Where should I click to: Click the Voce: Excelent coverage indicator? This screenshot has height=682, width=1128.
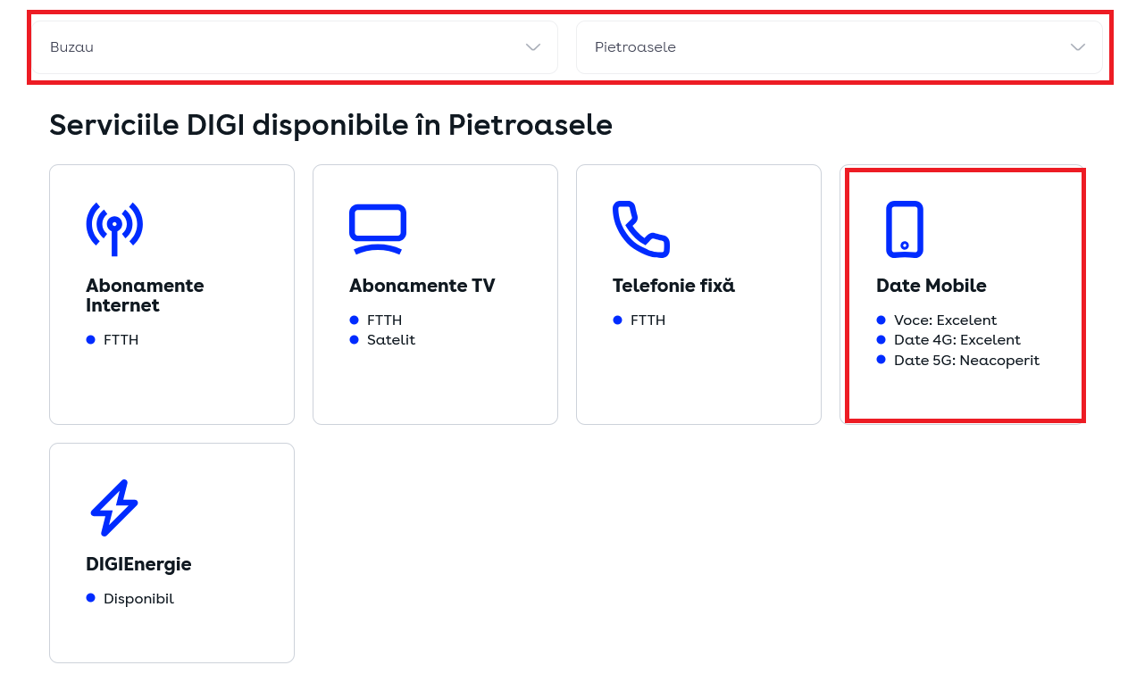point(946,320)
